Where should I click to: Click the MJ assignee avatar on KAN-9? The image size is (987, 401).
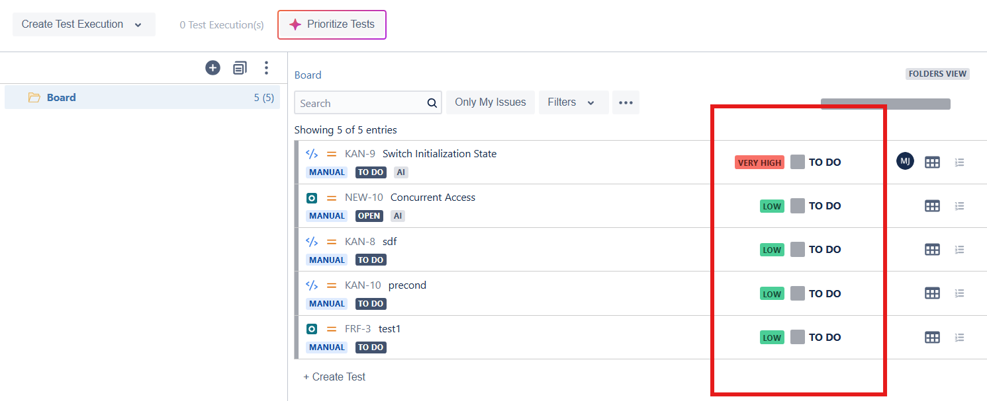[905, 161]
